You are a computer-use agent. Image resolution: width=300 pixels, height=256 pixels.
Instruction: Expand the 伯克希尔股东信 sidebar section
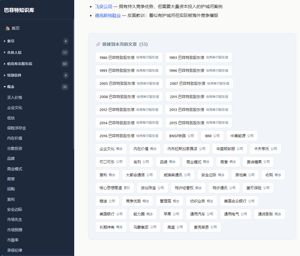[36, 64]
